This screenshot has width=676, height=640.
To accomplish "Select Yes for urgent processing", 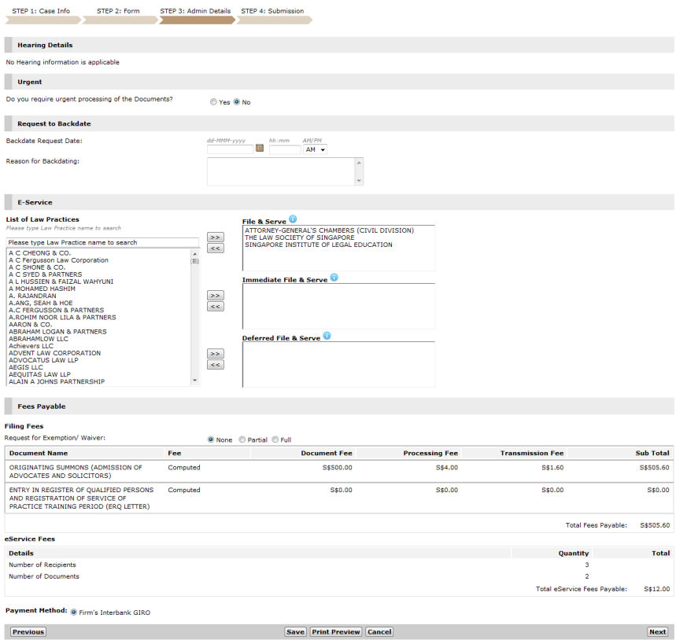I will click(x=214, y=102).
